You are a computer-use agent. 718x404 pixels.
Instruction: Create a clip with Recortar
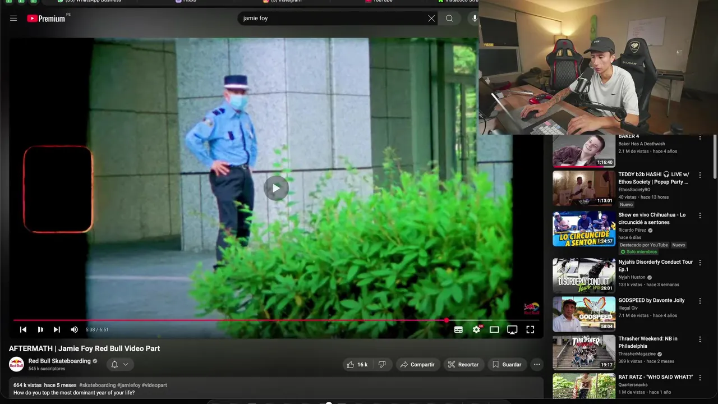pos(463,365)
